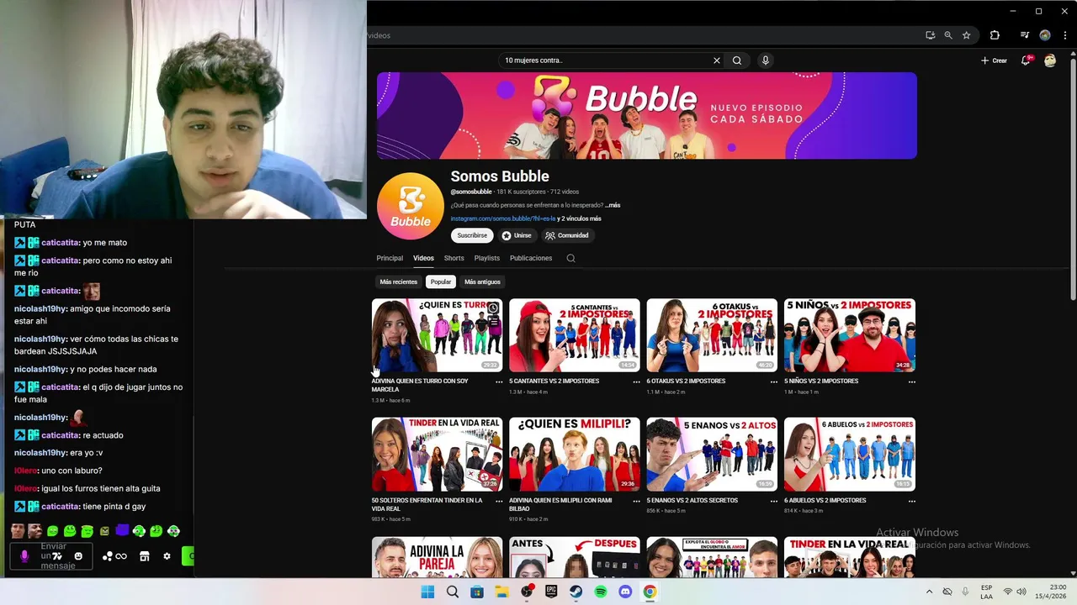The image size is (1077, 605).
Task: Open channel points bubbles icon in chat
Action: pos(108,556)
